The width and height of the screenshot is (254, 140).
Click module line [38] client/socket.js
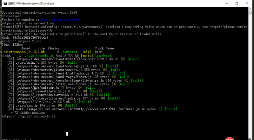pyautogui.click(x=64, y=70)
